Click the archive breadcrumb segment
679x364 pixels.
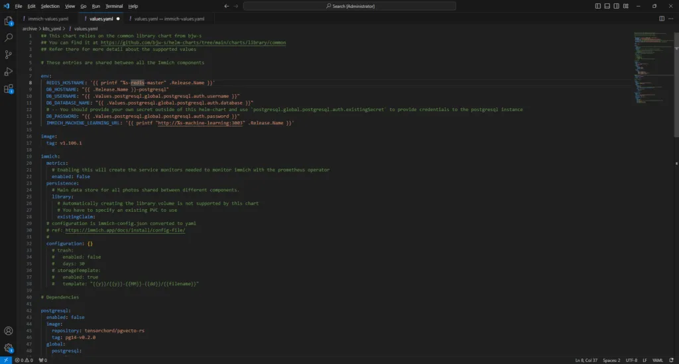point(29,28)
